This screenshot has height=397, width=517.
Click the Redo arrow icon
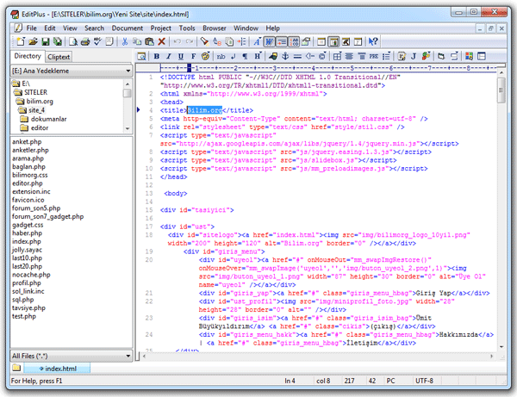click(190, 41)
